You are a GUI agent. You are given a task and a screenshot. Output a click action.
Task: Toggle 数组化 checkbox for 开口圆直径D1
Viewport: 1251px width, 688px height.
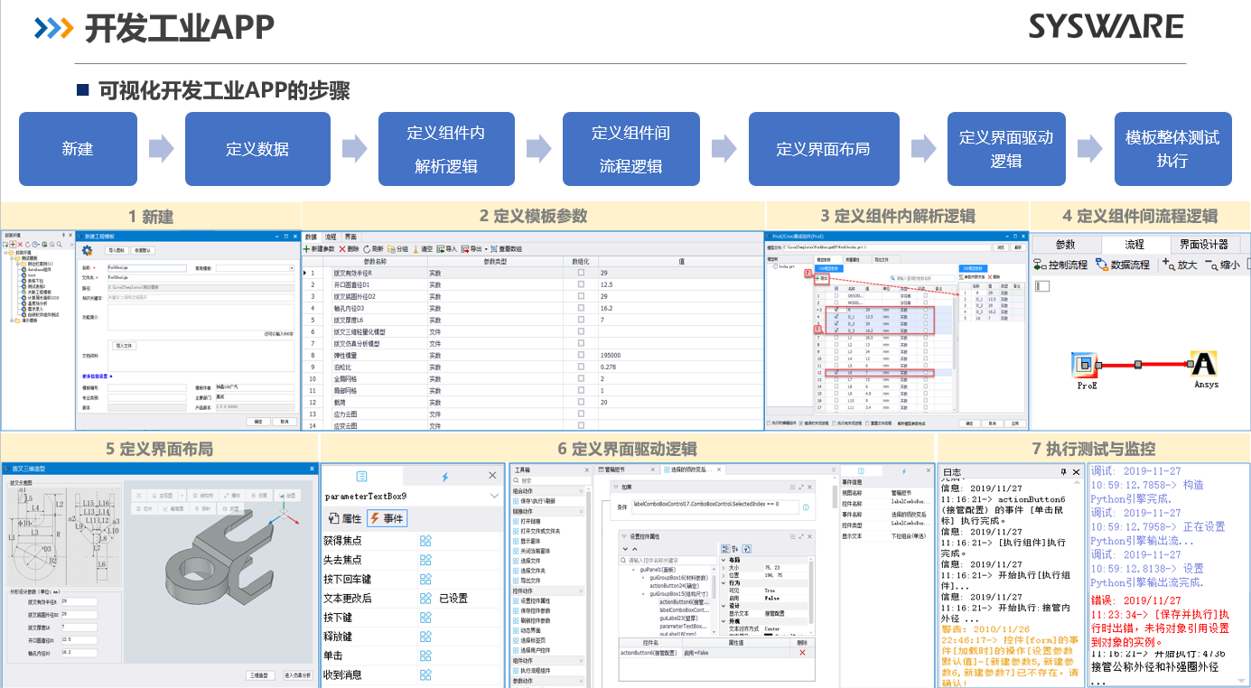click(580, 284)
